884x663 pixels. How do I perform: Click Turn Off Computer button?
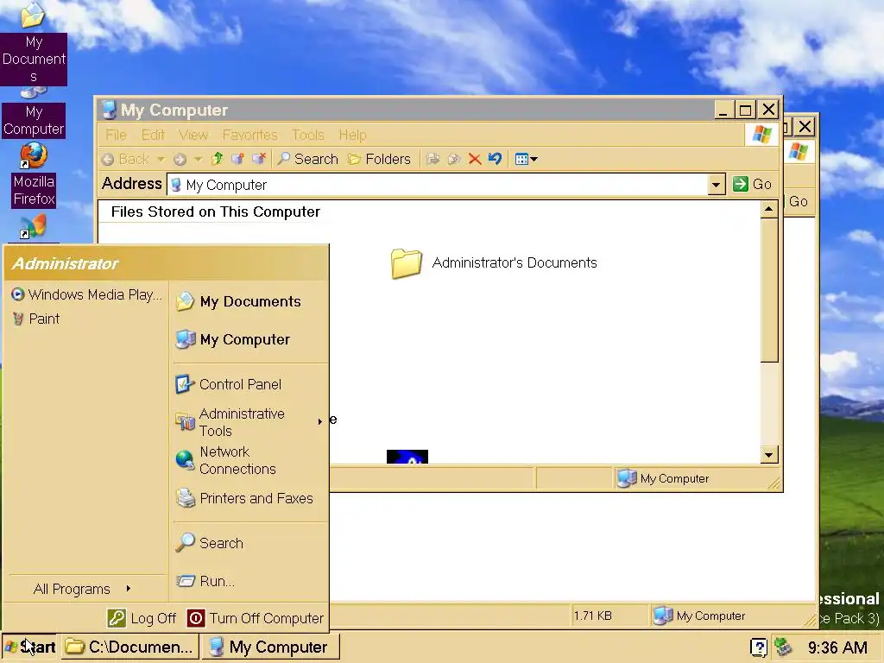click(x=256, y=618)
